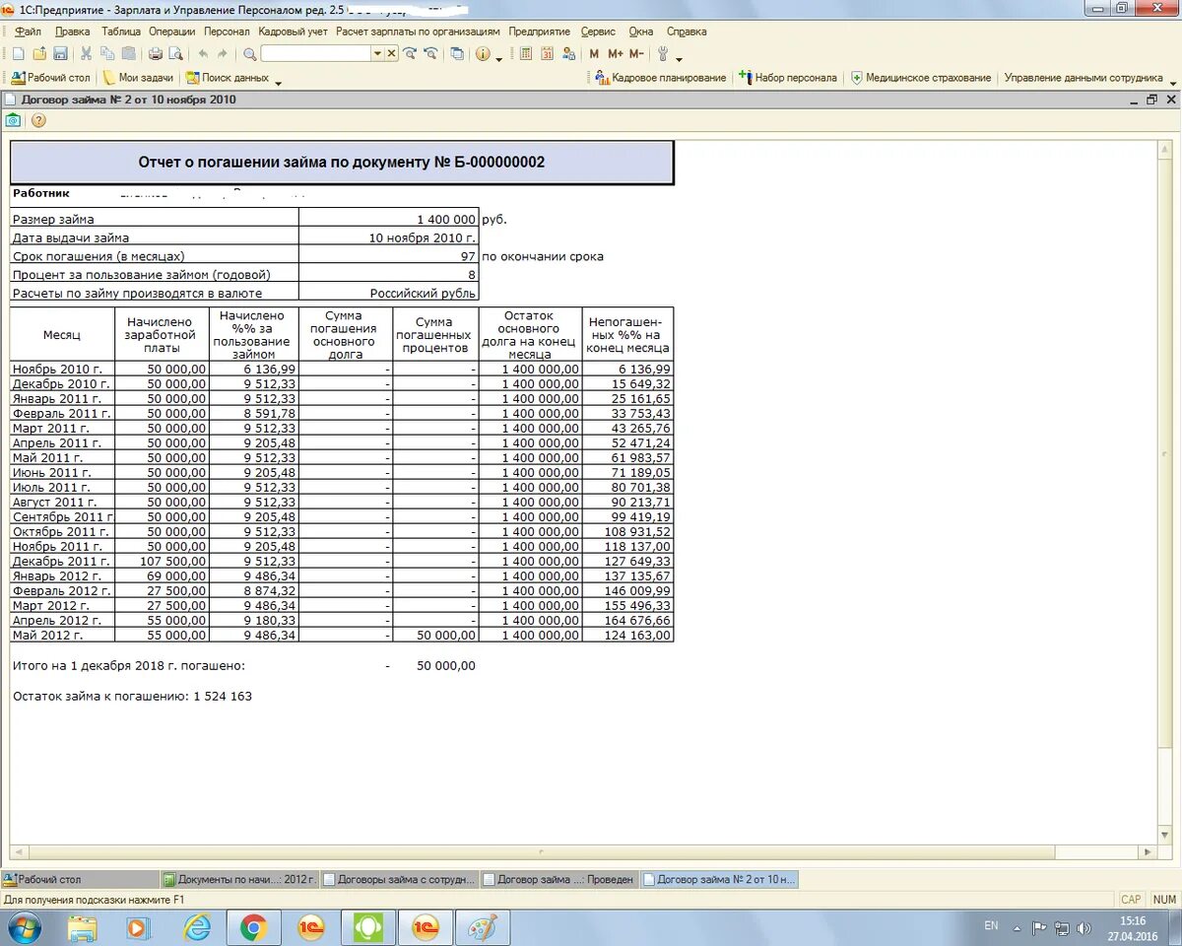Click Мои задачи toolbar button
1182x946 pixels.
(x=138, y=78)
